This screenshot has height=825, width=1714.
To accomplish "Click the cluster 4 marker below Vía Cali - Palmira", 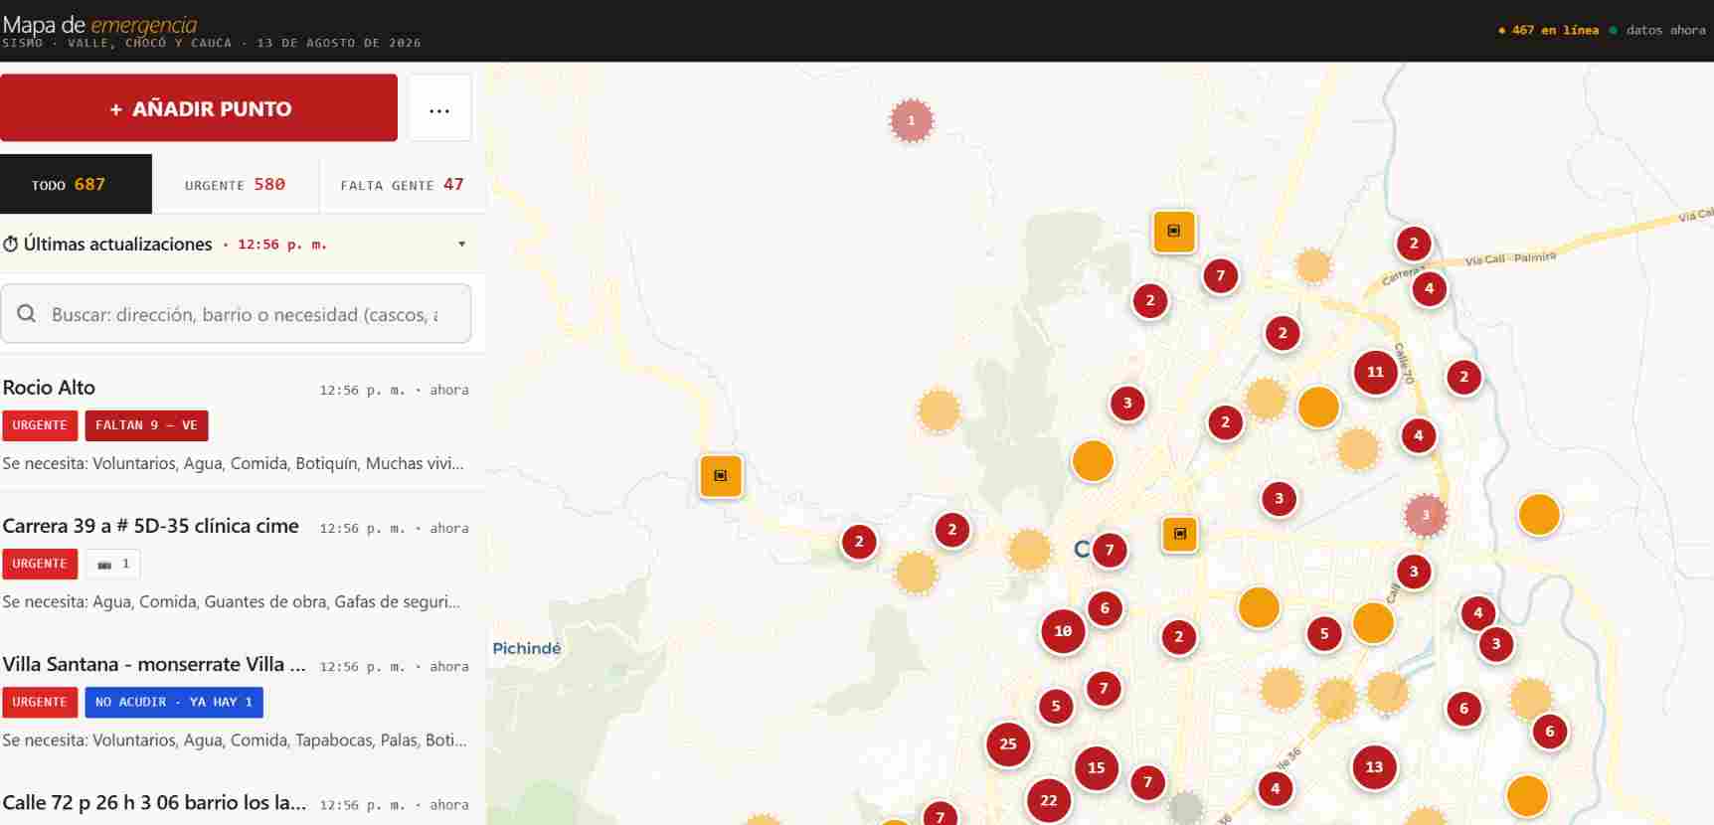I will coord(1430,289).
